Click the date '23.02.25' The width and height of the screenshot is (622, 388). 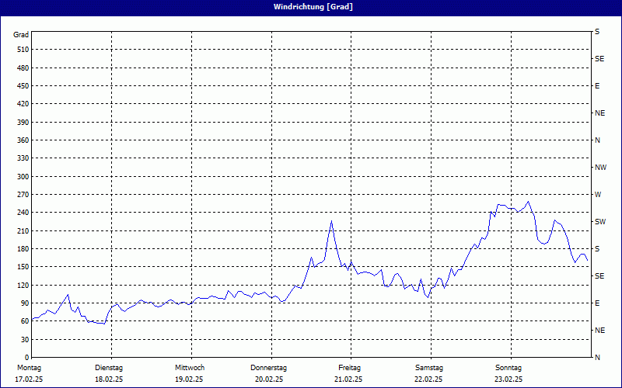pos(508,379)
